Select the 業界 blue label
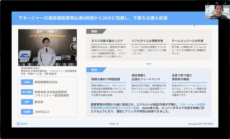Screen dimensions: 230x139 click(x=27, y=102)
